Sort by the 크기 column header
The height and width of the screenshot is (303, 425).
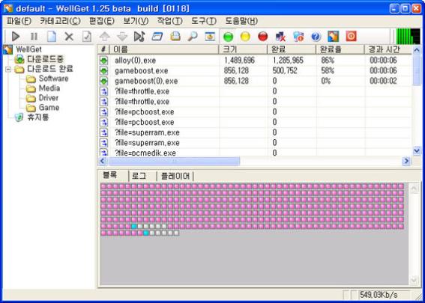coord(243,49)
